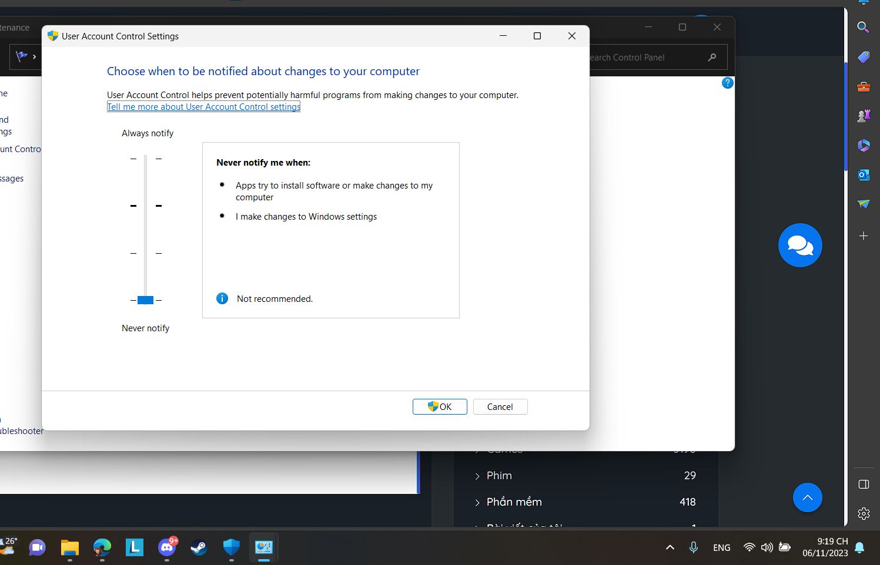Open Discord from the taskbar
Screen dimensions: 880x565
click(167, 547)
